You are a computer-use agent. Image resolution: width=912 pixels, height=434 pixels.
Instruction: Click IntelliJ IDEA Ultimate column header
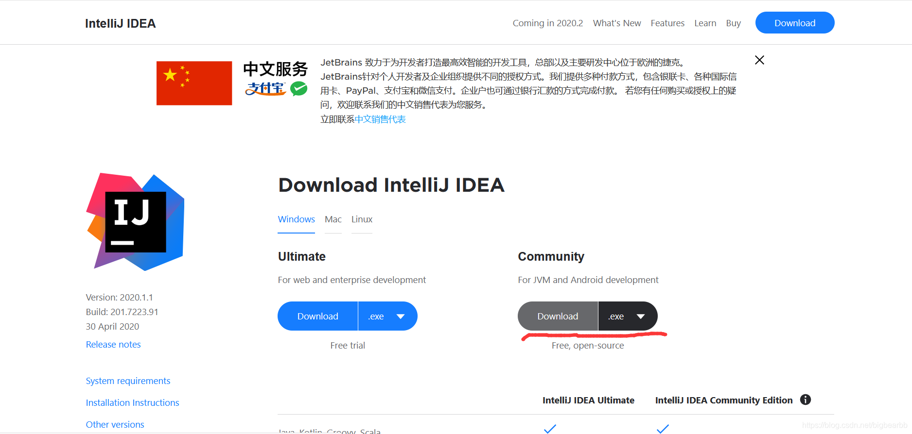(x=588, y=400)
